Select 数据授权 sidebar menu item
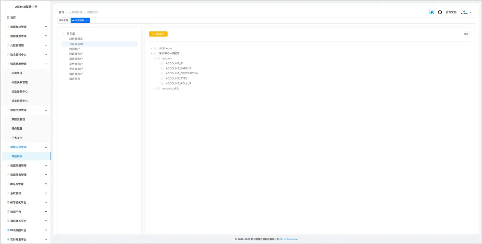 (x=26, y=156)
